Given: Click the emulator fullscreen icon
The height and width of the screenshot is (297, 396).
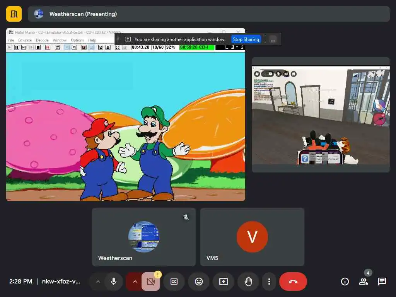Looking at the screenshot, I should 118,47.
